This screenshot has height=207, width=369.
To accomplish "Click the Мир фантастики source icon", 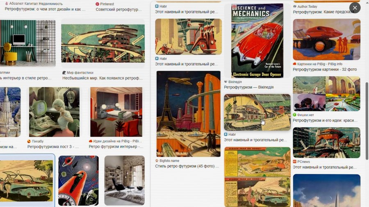I will tap(64, 73).
